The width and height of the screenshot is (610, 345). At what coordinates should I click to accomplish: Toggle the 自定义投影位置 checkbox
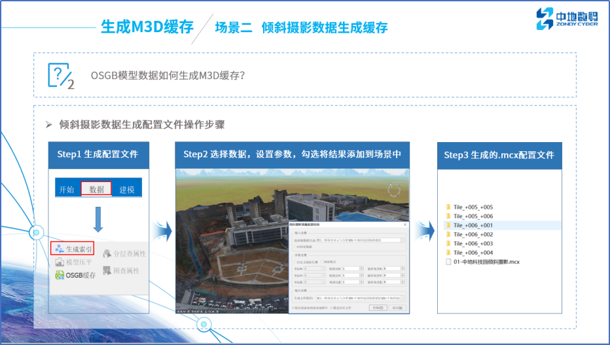[293, 262]
